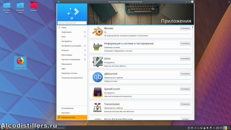Screen dimensions: 231x130
Task: Install system information app via Установить
Action: 185,43
